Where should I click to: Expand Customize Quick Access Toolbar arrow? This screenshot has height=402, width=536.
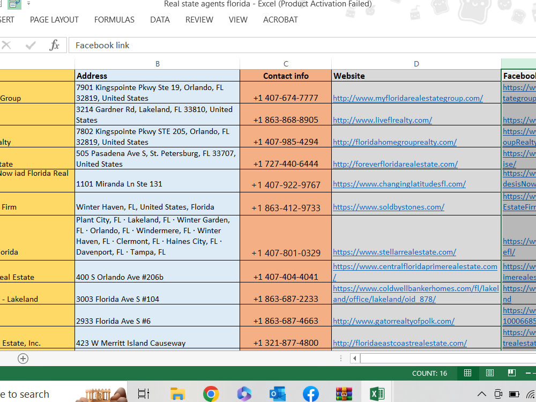pyautogui.click(x=29, y=4)
